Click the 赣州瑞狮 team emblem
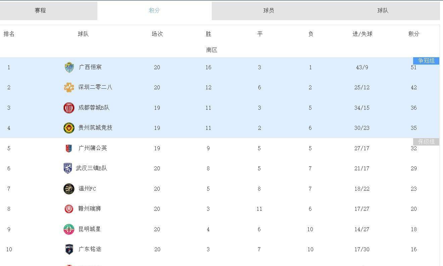This screenshot has height=266, width=443. (68, 209)
